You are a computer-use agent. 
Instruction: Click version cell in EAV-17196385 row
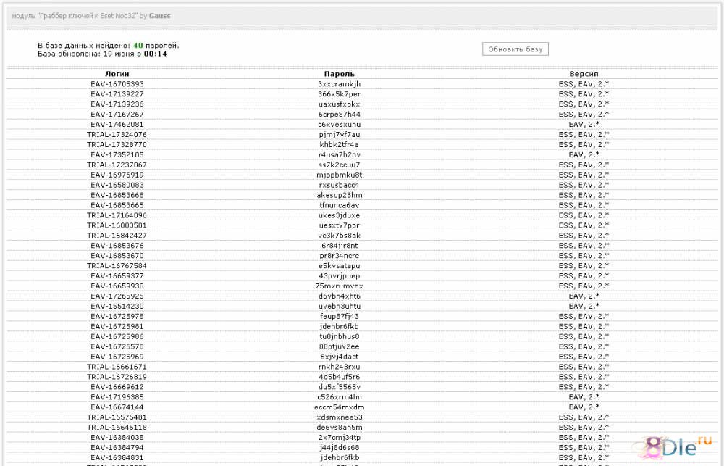click(584, 397)
